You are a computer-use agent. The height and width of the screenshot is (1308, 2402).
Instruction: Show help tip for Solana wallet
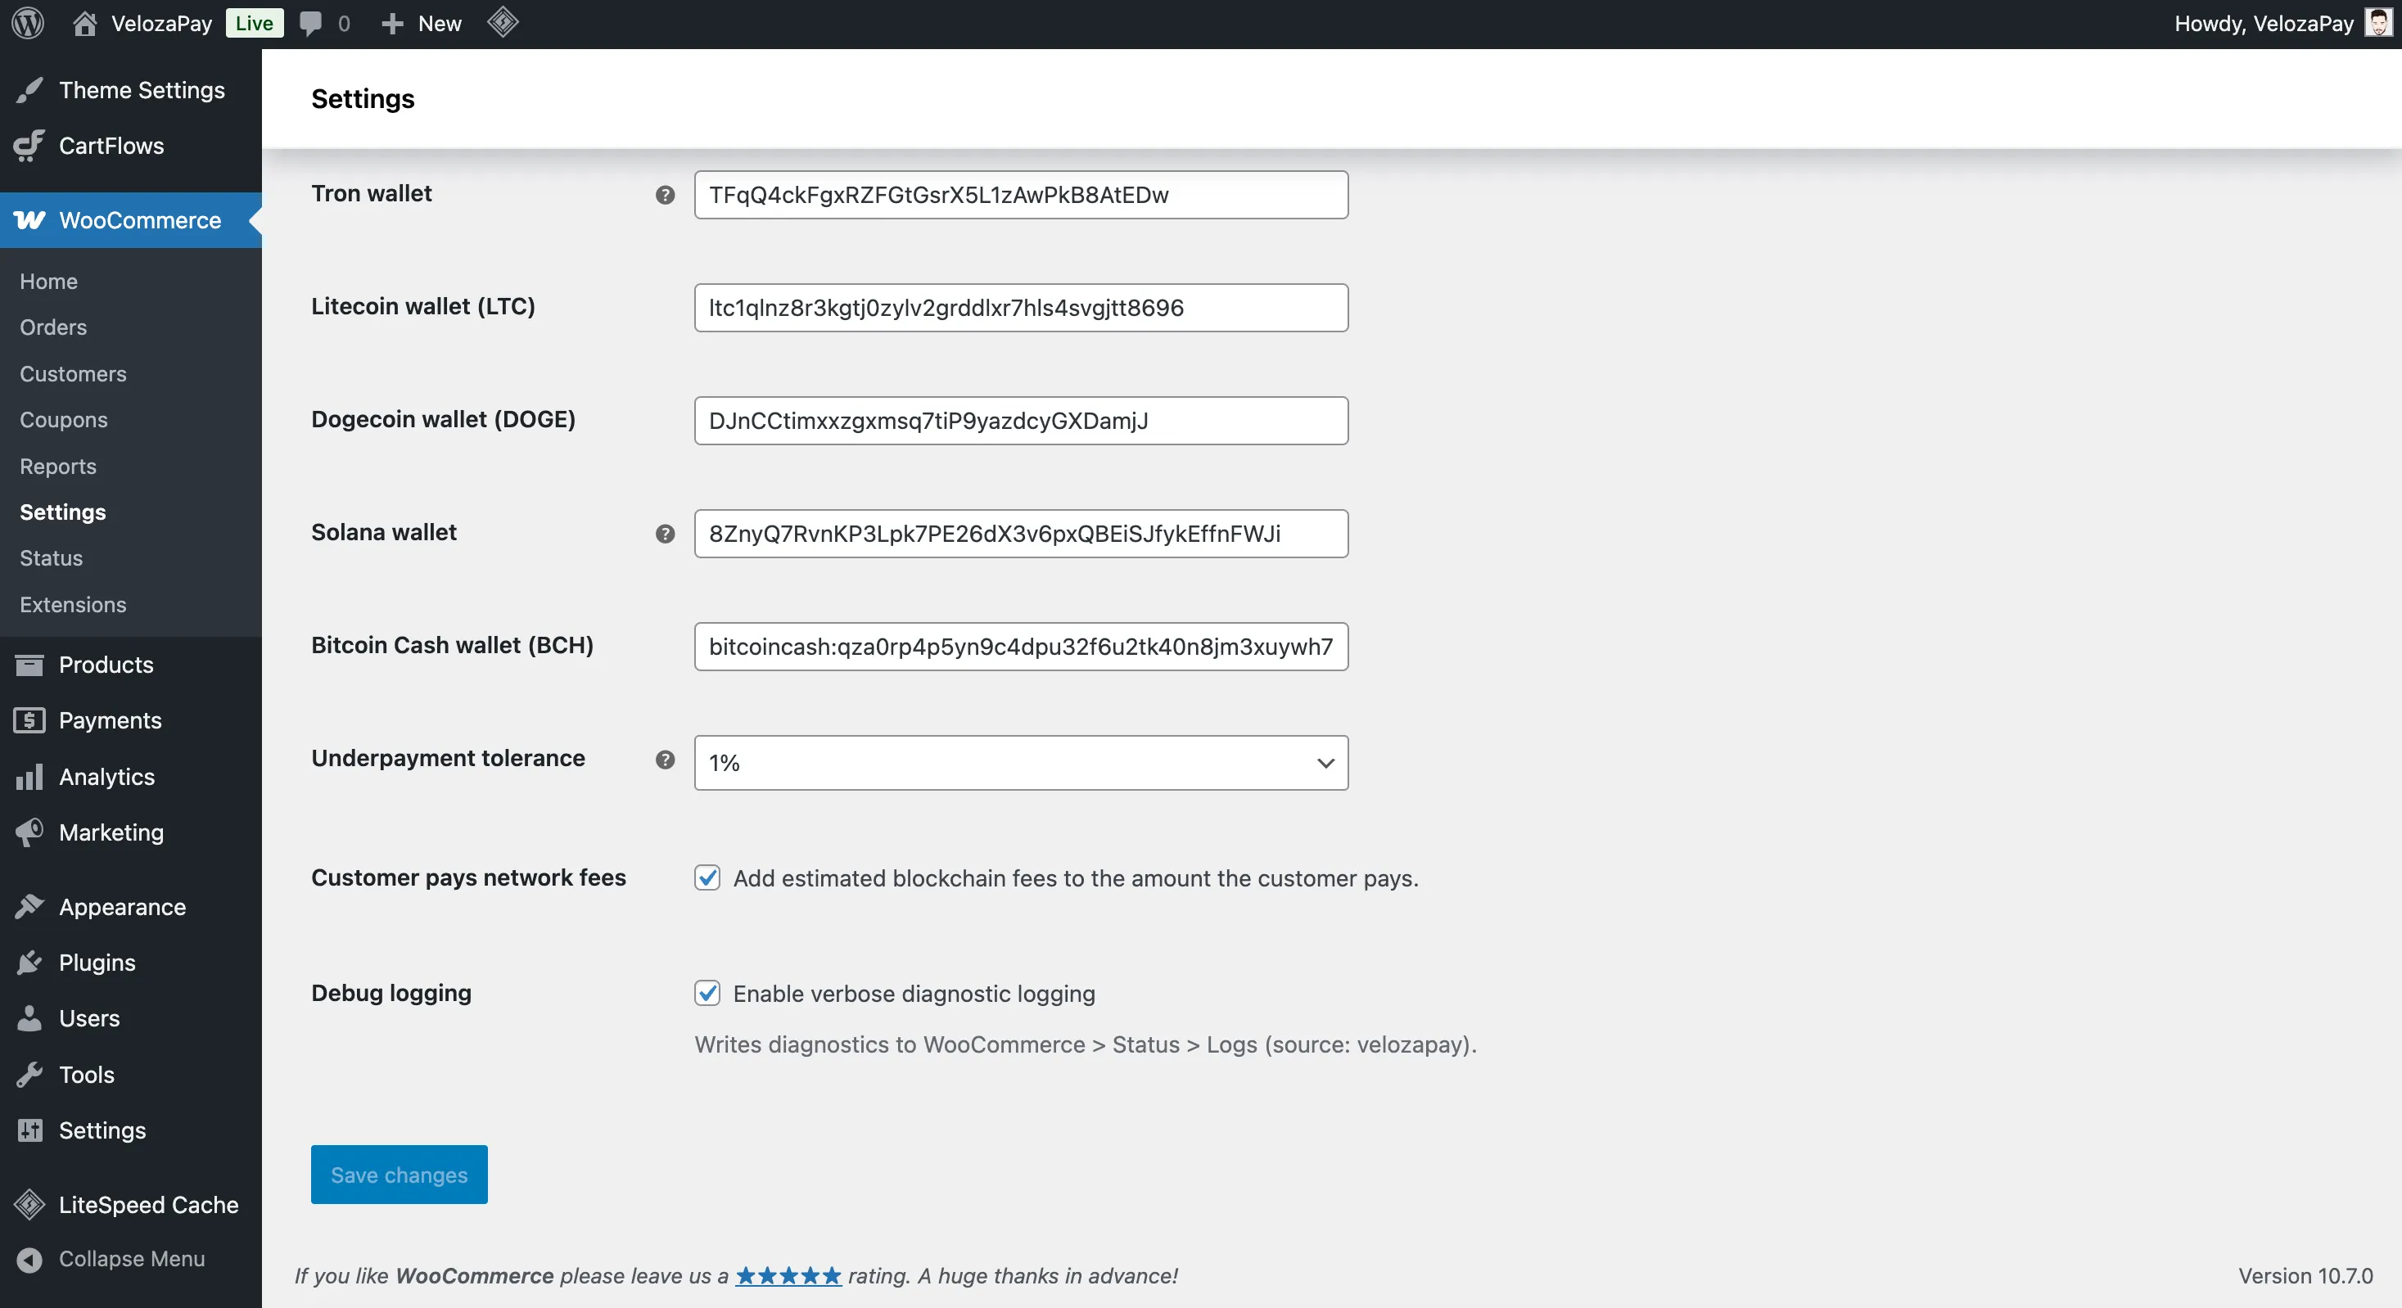[x=665, y=534]
